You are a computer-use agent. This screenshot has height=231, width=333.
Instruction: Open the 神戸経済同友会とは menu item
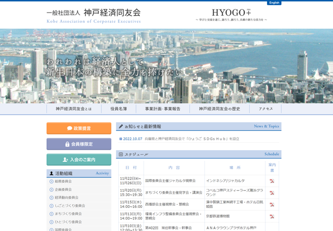[74, 109]
